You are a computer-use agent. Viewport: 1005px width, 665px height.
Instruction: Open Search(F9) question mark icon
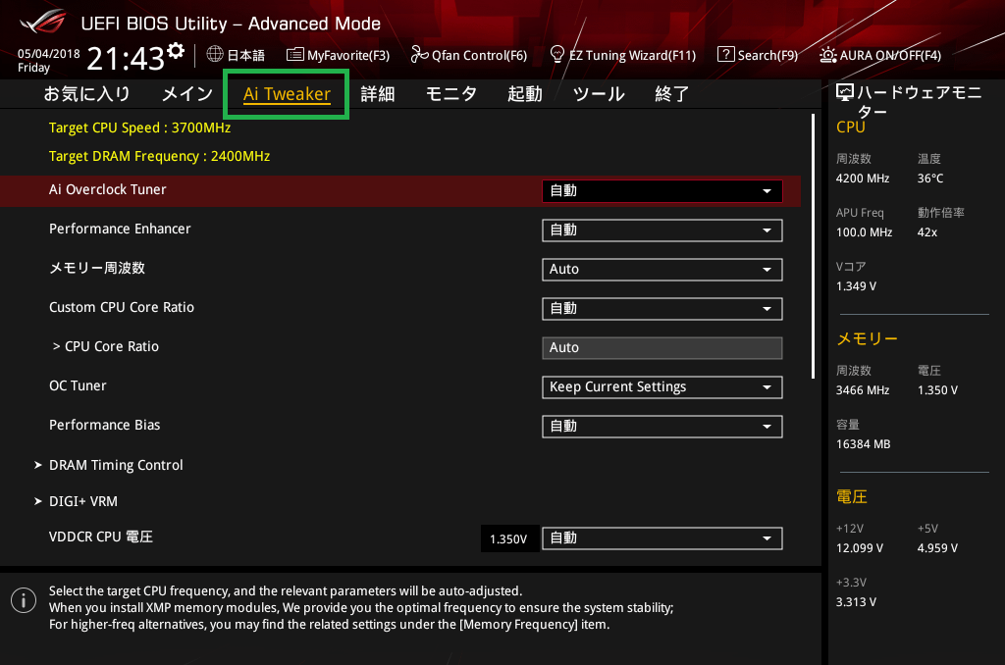pos(725,55)
